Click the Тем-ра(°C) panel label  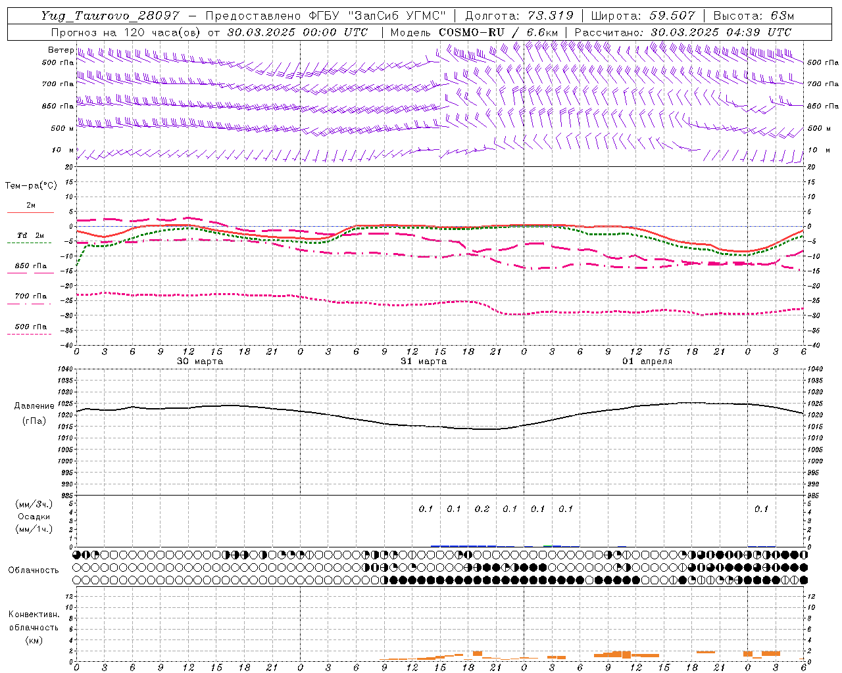point(31,186)
